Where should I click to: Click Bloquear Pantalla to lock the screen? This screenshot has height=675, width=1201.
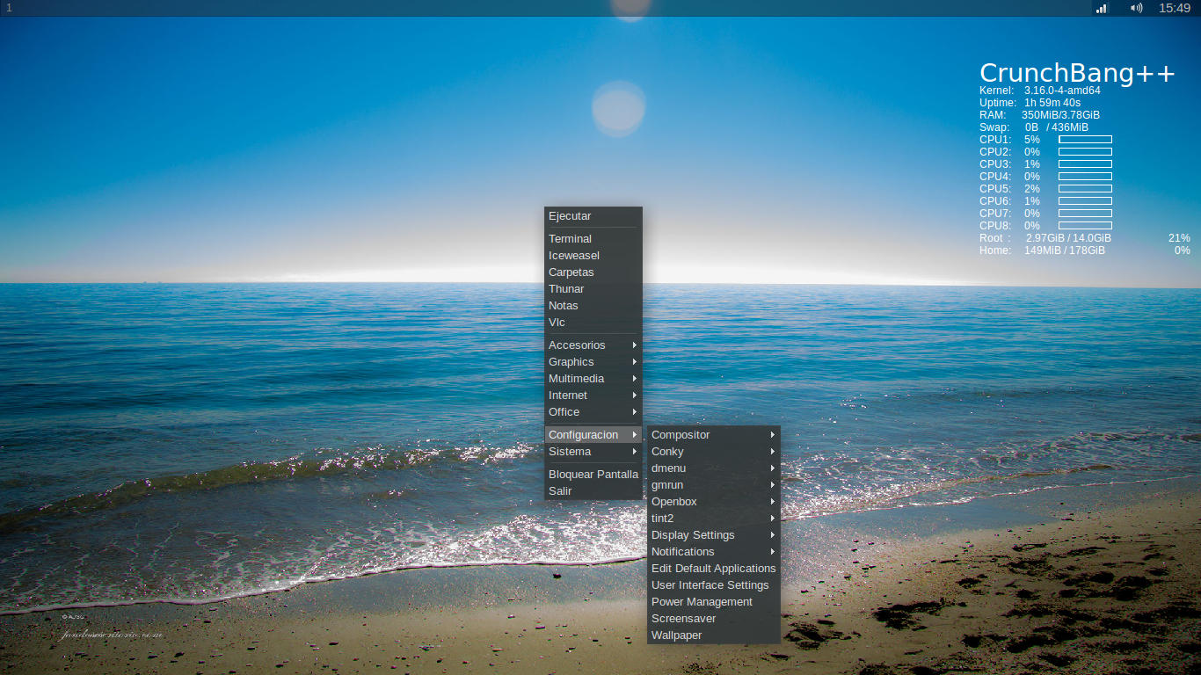[593, 474]
